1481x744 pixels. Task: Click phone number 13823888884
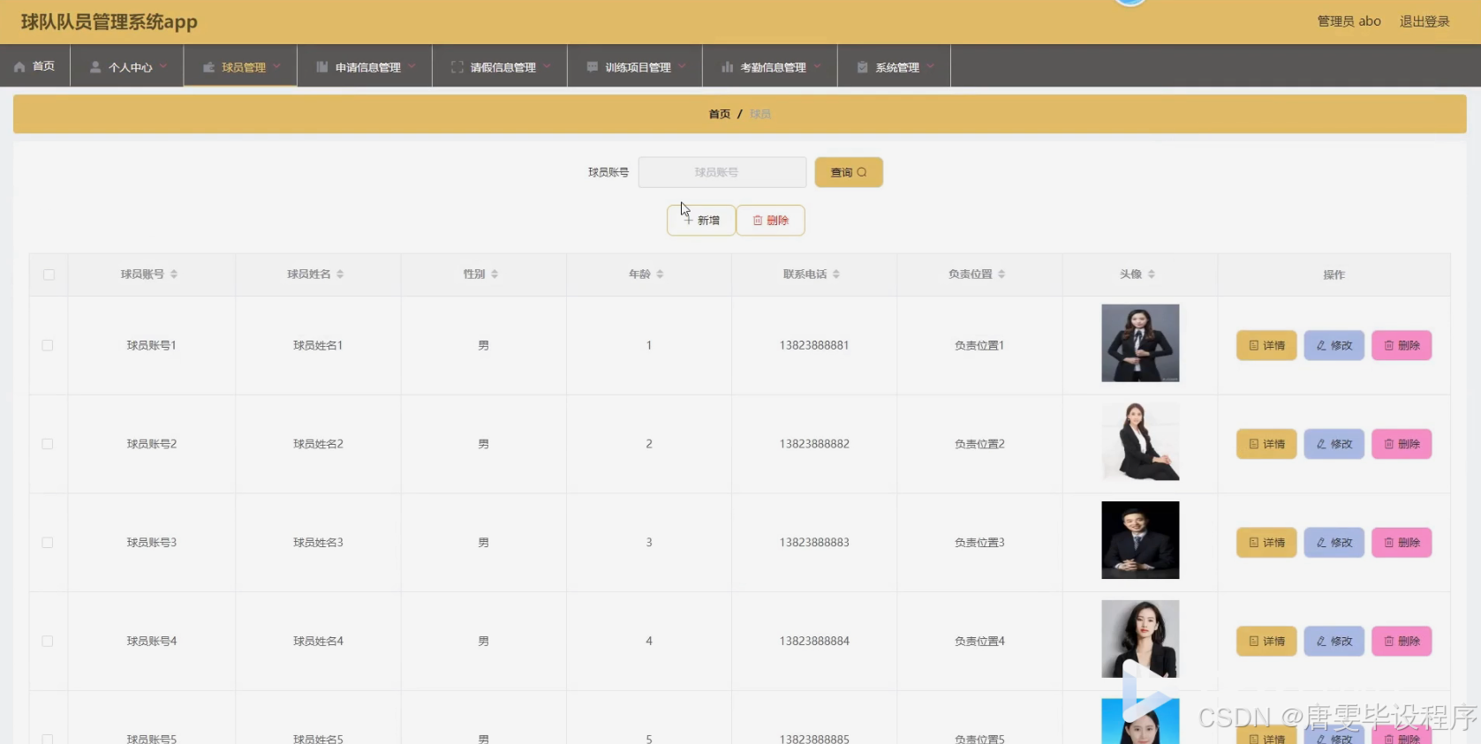(x=814, y=642)
